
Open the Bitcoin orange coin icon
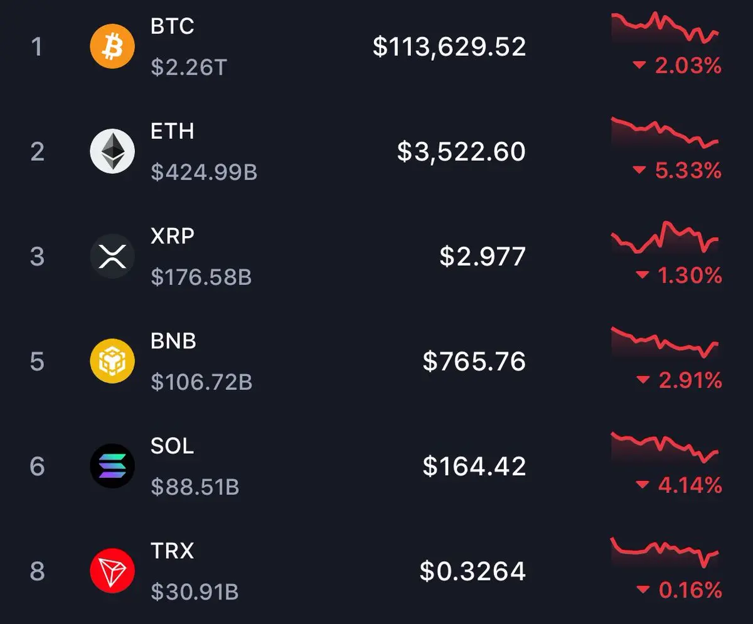click(112, 46)
